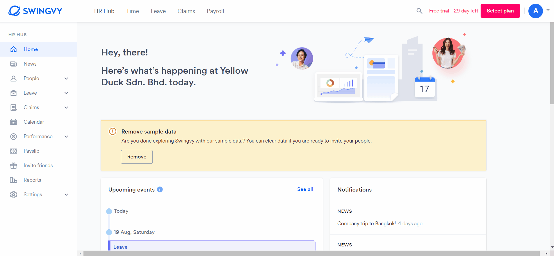
Task: Open Payslip via its money icon
Action: coord(13,151)
